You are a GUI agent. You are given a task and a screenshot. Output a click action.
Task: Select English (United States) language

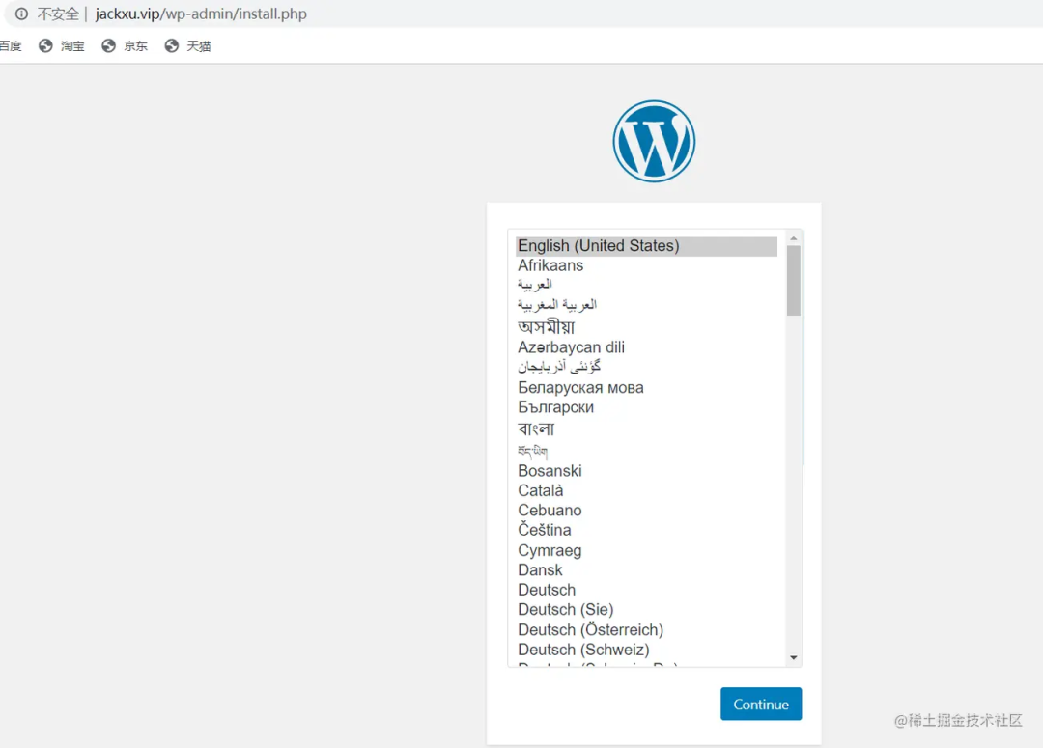[599, 246]
